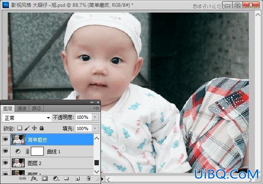The height and width of the screenshot is (184, 263).
Task: Create a new layer
Action: (77, 178)
